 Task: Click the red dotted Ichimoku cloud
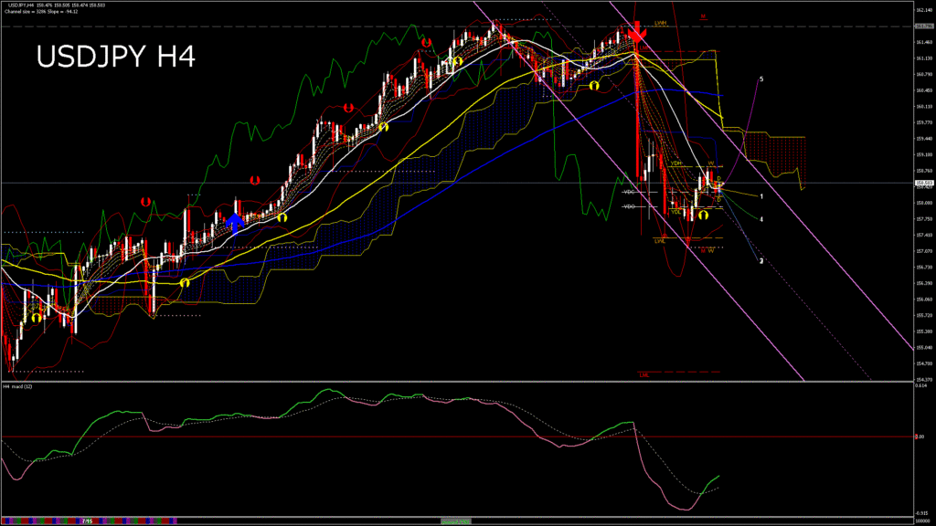click(x=775, y=146)
